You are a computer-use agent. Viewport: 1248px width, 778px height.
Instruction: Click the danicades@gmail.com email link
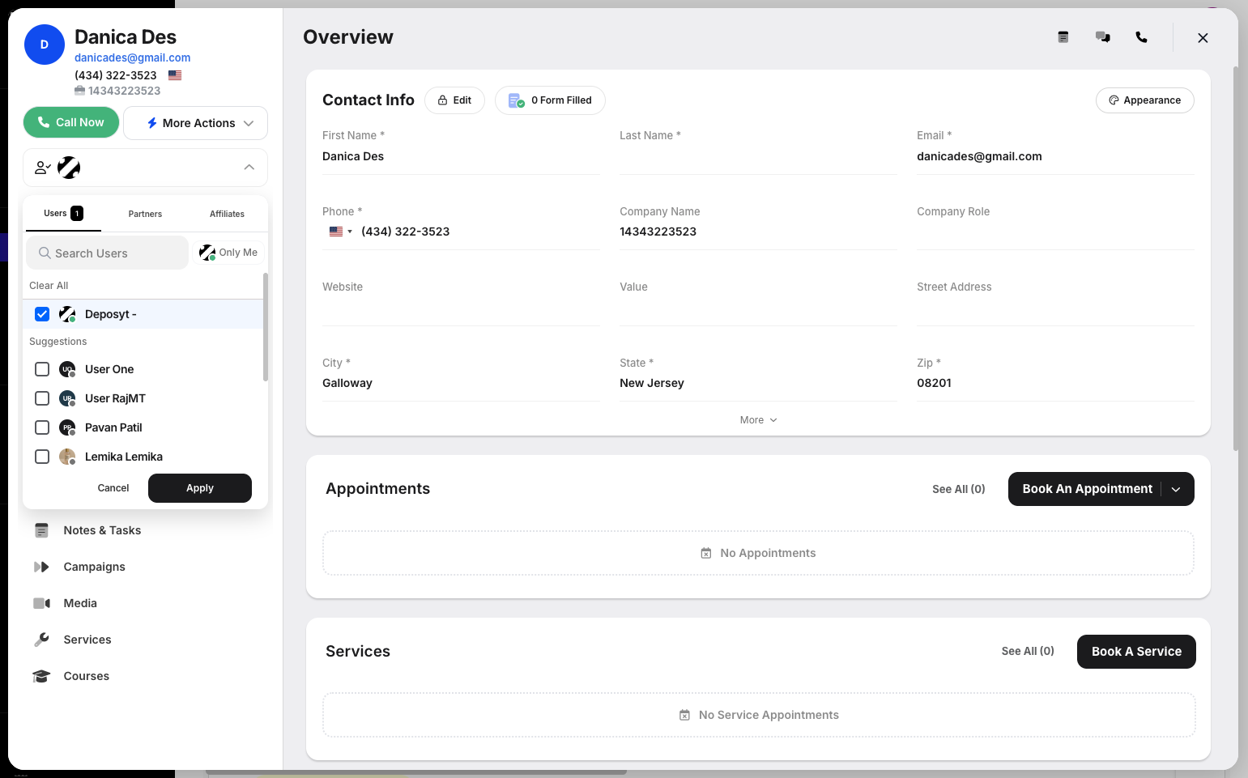coord(133,57)
